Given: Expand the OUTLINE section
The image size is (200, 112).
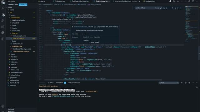Looking at the screenshot, I should (11, 109).
